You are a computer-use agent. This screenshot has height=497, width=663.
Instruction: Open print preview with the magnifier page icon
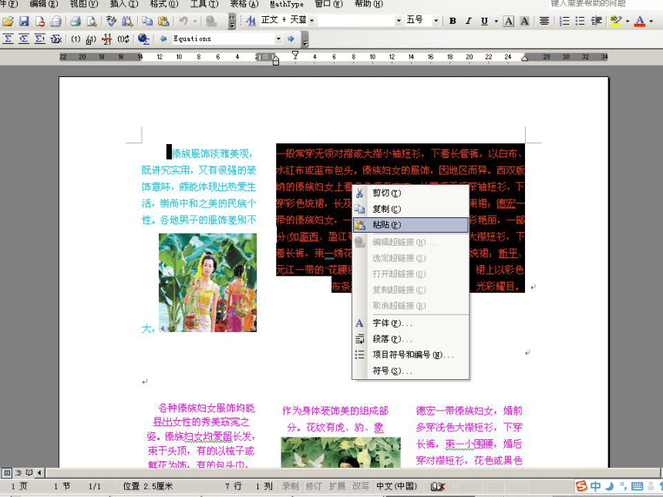coord(91,21)
